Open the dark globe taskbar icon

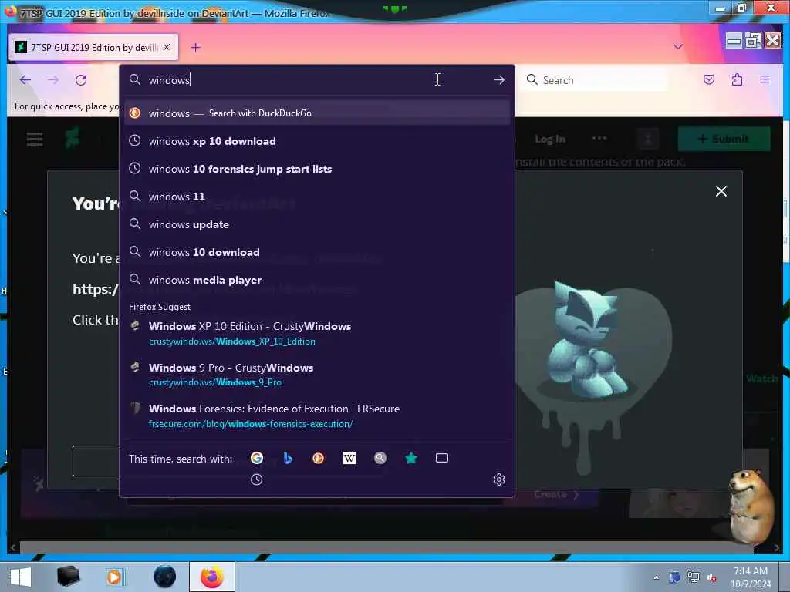pyautogui.click(x=164, y=577)
